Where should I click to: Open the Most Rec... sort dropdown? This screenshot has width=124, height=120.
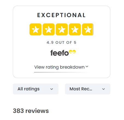click(88, 89)
